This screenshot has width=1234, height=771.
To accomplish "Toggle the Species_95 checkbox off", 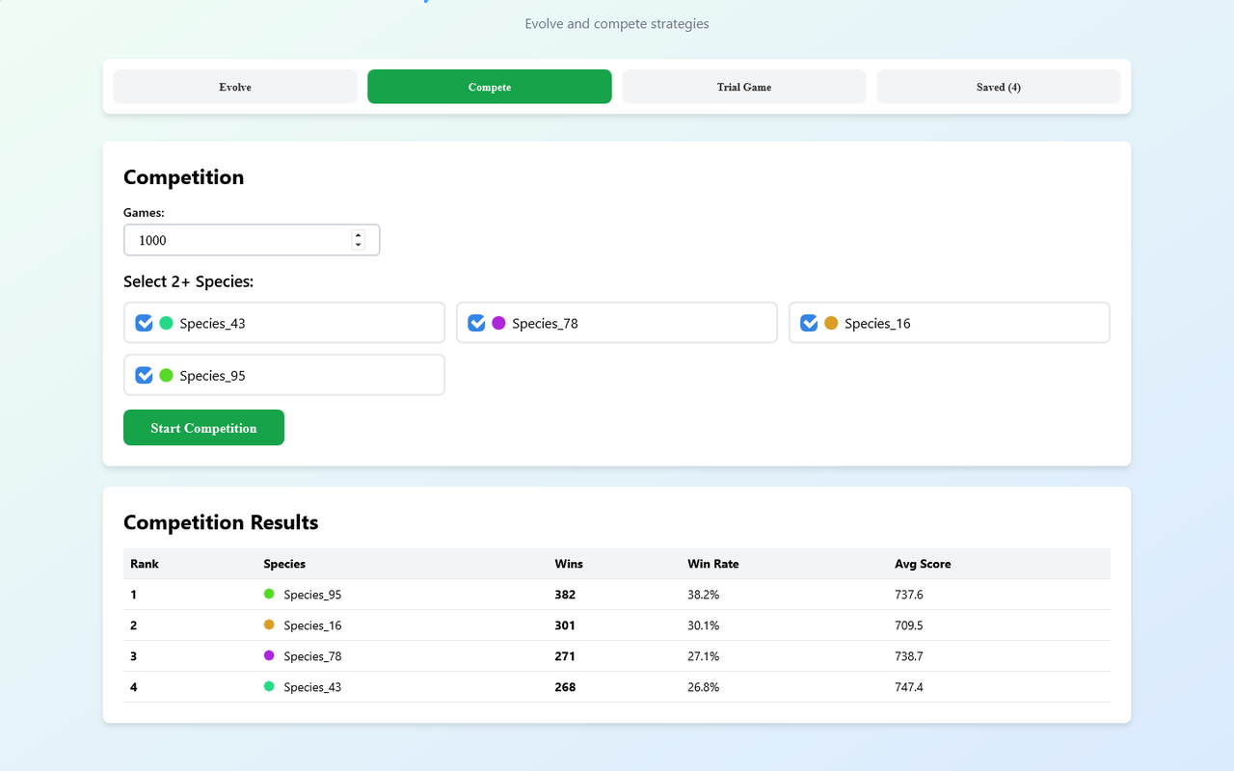I will click(x=144, y=375).
